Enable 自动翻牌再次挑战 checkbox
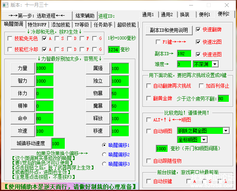This screenshot has height=191, width=237. click(x=149, y=86)
